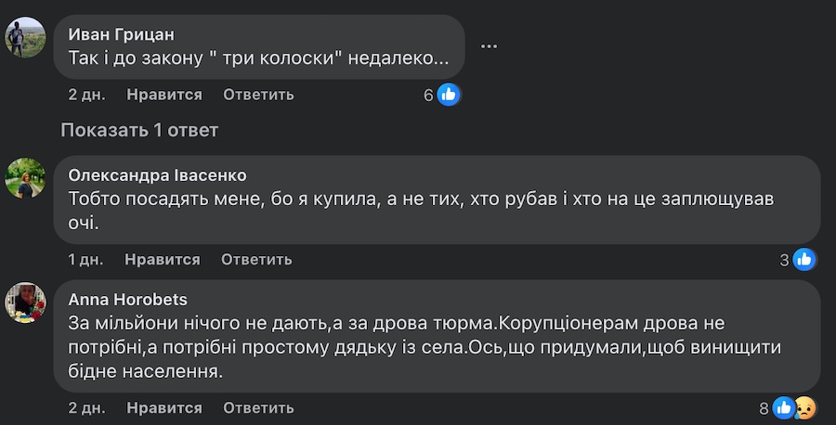Click like reaction icon on Иван Грицан's comment
Image resolution: width=836 pixels, height=425 pixels.
450,95
